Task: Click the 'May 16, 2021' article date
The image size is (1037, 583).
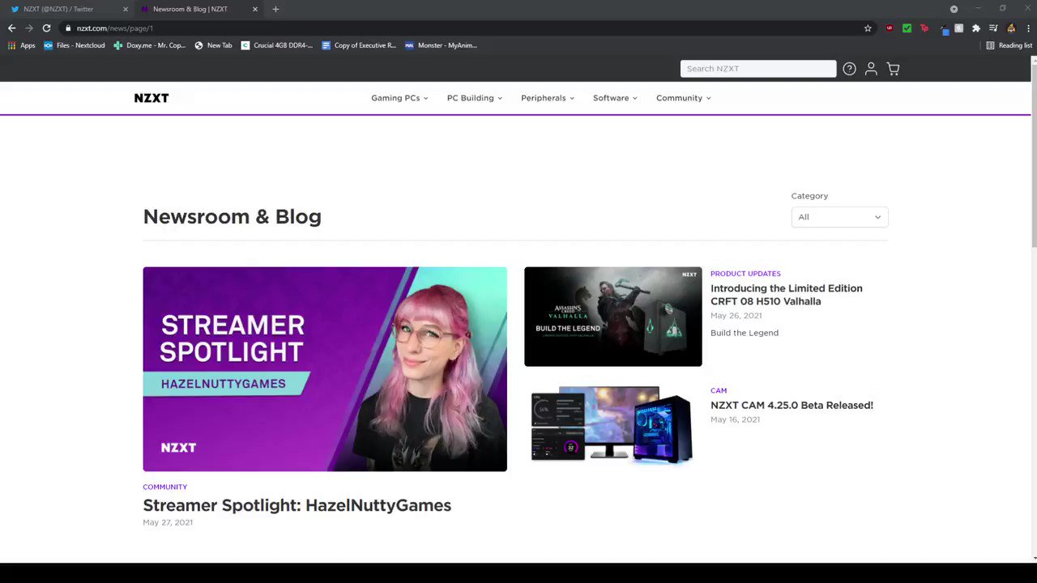Action: pos(736,419)
